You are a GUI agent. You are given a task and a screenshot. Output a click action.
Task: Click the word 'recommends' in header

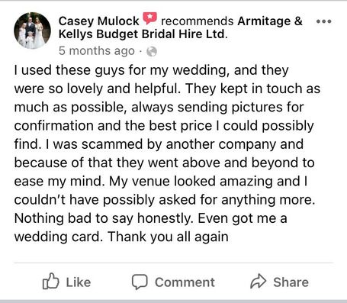(x=198, y=21)
